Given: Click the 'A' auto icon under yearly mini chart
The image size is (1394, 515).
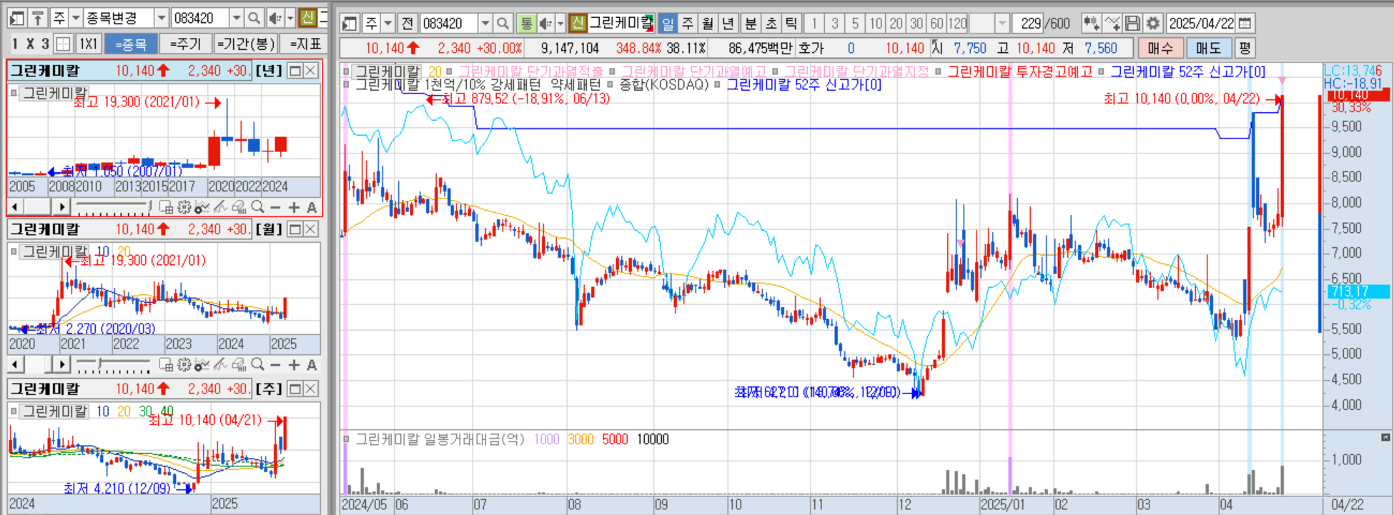Looking at the screenshot, I should point(312,207).
